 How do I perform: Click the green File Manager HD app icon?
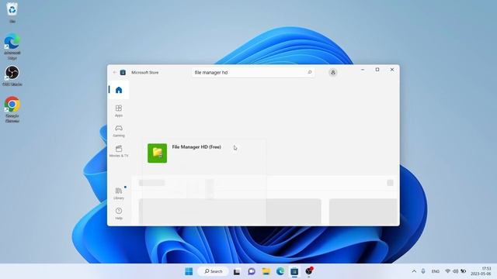point(157,153)
